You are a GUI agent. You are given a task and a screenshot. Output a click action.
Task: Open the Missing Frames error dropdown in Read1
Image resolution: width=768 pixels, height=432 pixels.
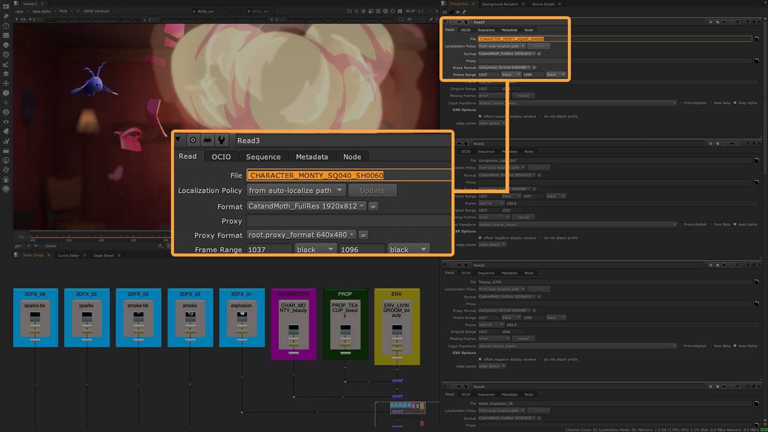[x=493, y=217]
